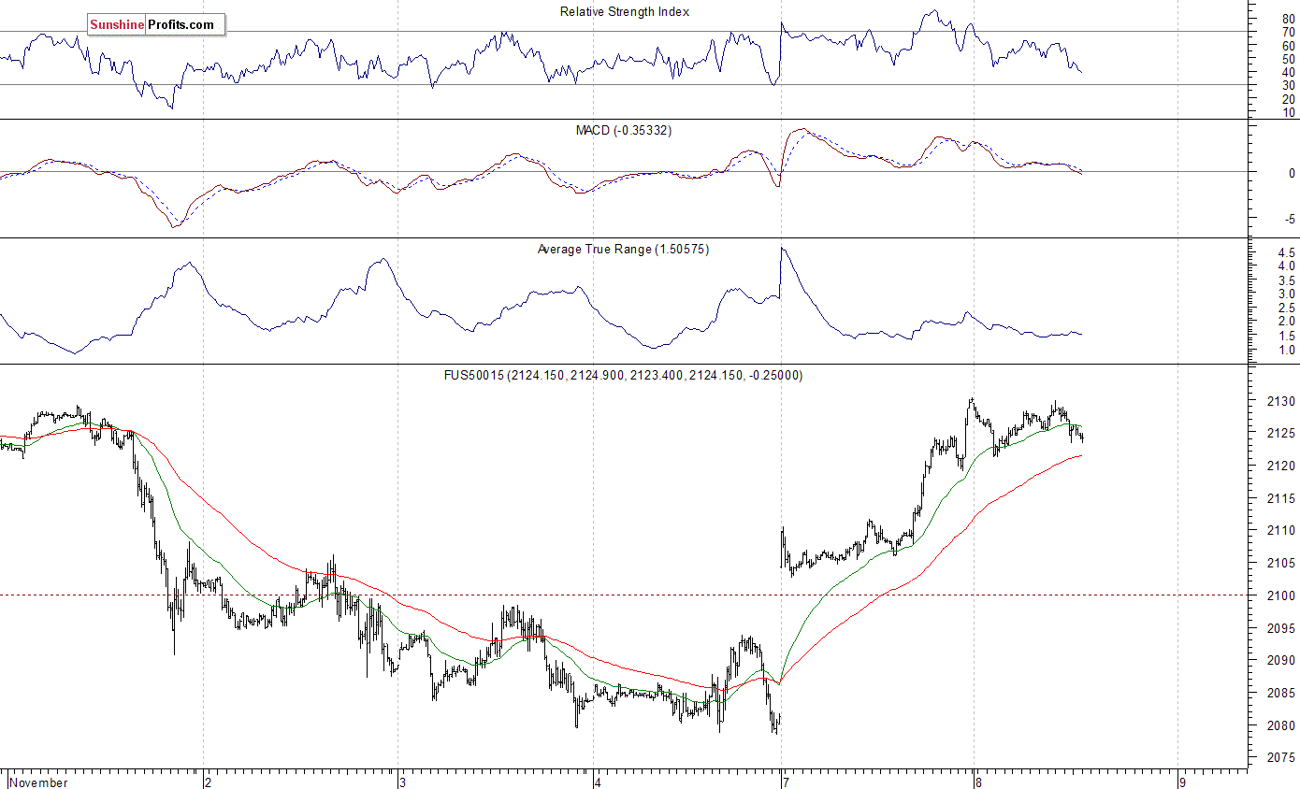The height and width of the screenshot is (789, 1300).
Task: Click the RSI scale value 30
Action: pos(1289,85)
